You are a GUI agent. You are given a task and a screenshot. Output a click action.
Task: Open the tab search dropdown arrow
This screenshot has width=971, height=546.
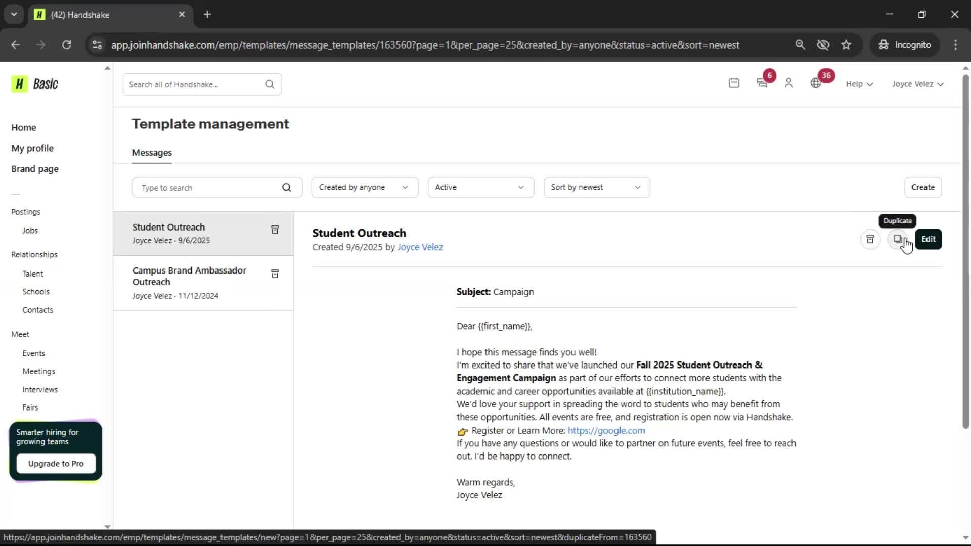[14, 15]
